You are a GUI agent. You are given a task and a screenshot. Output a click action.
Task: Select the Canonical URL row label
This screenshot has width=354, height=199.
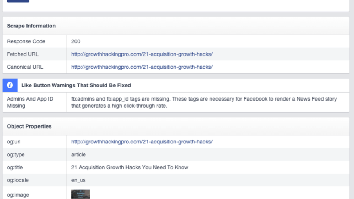pos(25,67)
